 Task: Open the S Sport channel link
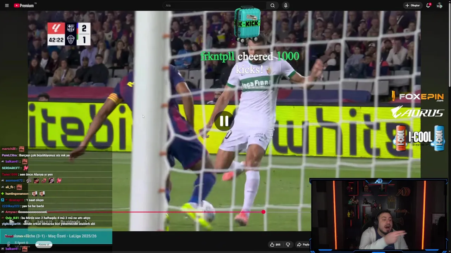click(x=20, y=243)
